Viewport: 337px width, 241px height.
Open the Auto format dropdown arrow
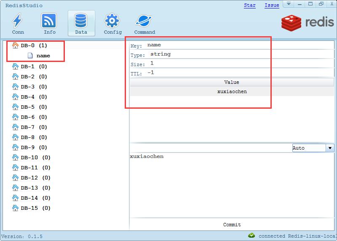pyautogui.click(x=330, y=148)
